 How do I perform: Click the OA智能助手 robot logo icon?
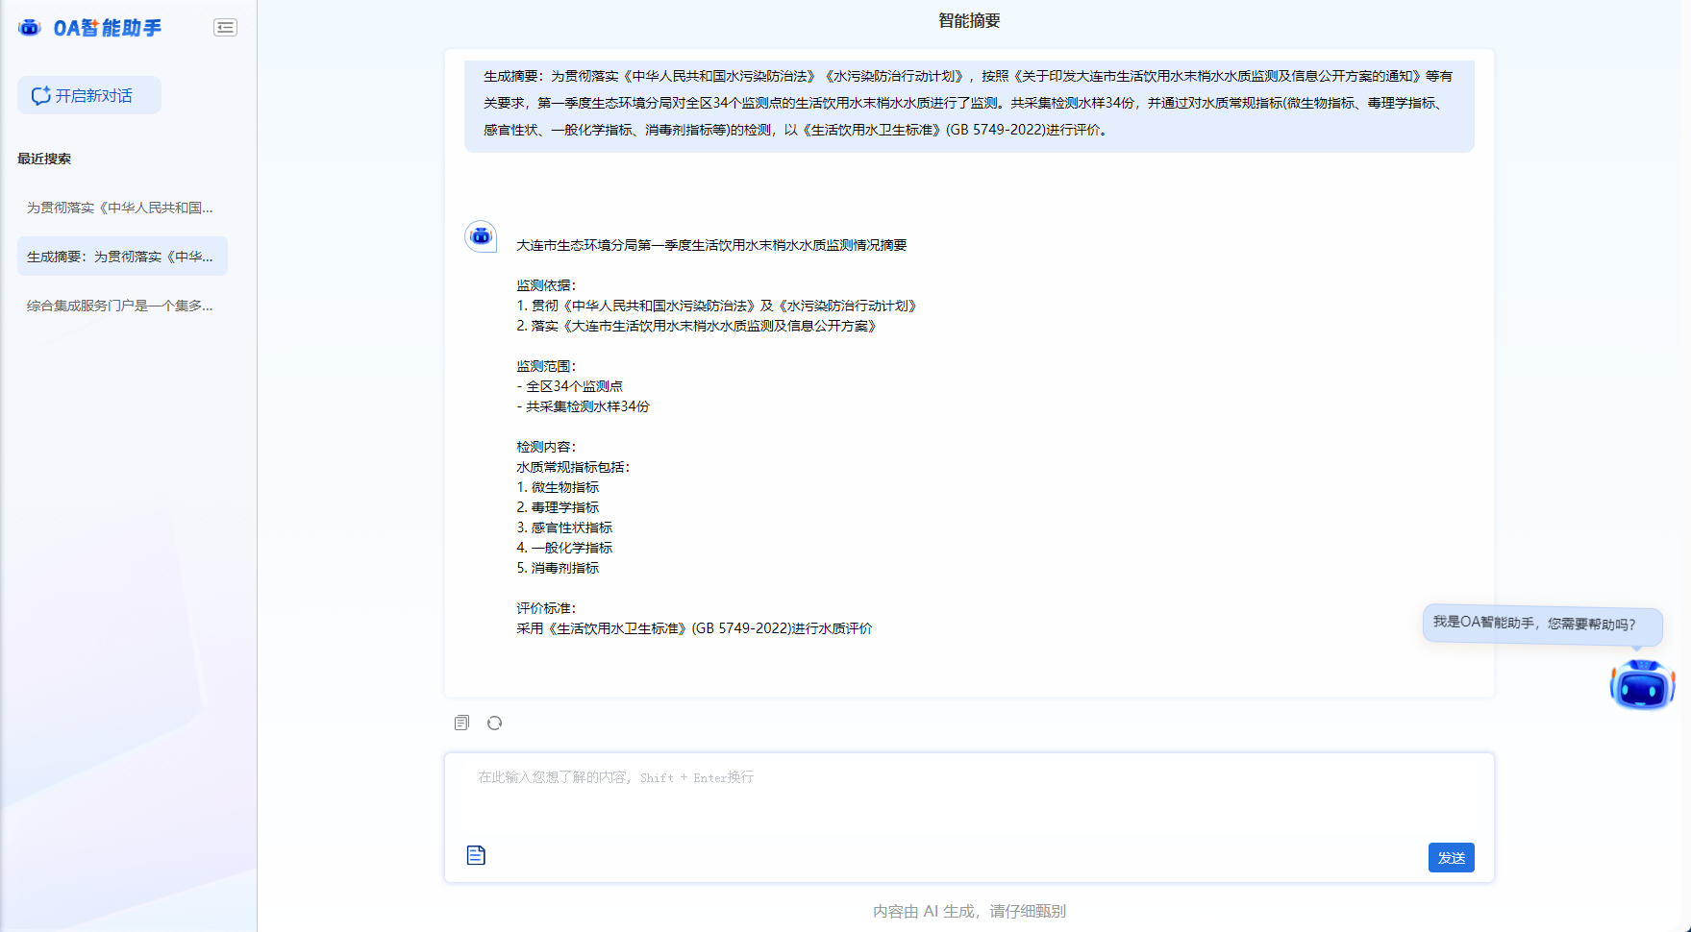[x=30, y=28]
